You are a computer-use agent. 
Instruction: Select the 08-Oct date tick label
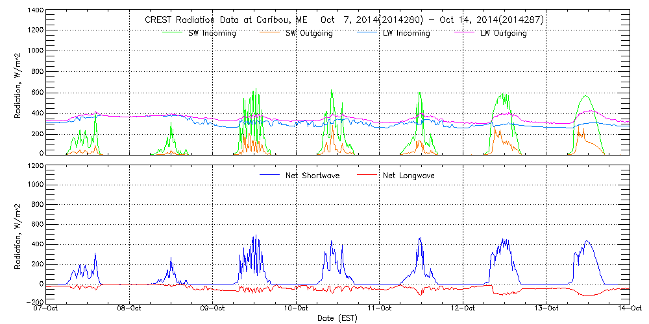tap(130, 308)
